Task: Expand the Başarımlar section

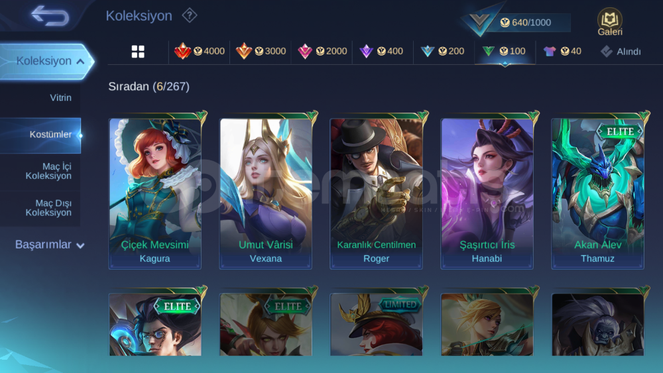Action: coord(50,244)
